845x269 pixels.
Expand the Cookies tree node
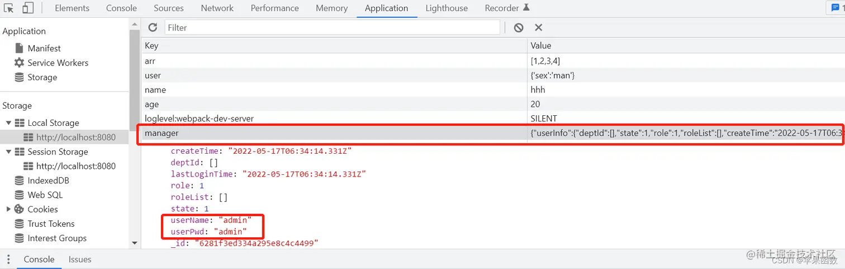(x=8, y=209)
